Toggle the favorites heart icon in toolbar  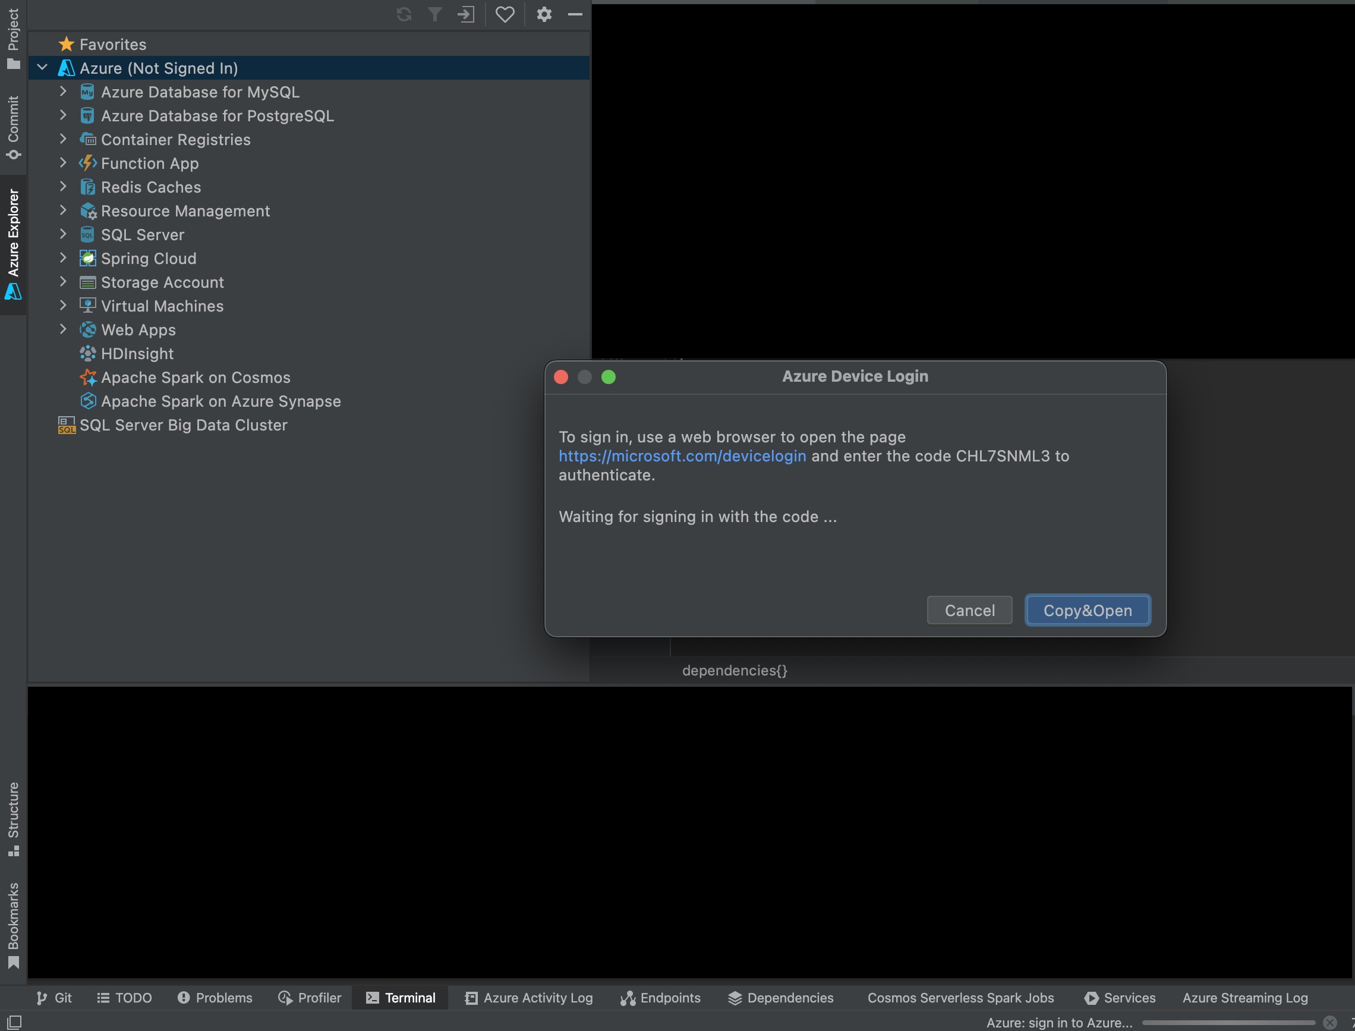pos(505,14)
